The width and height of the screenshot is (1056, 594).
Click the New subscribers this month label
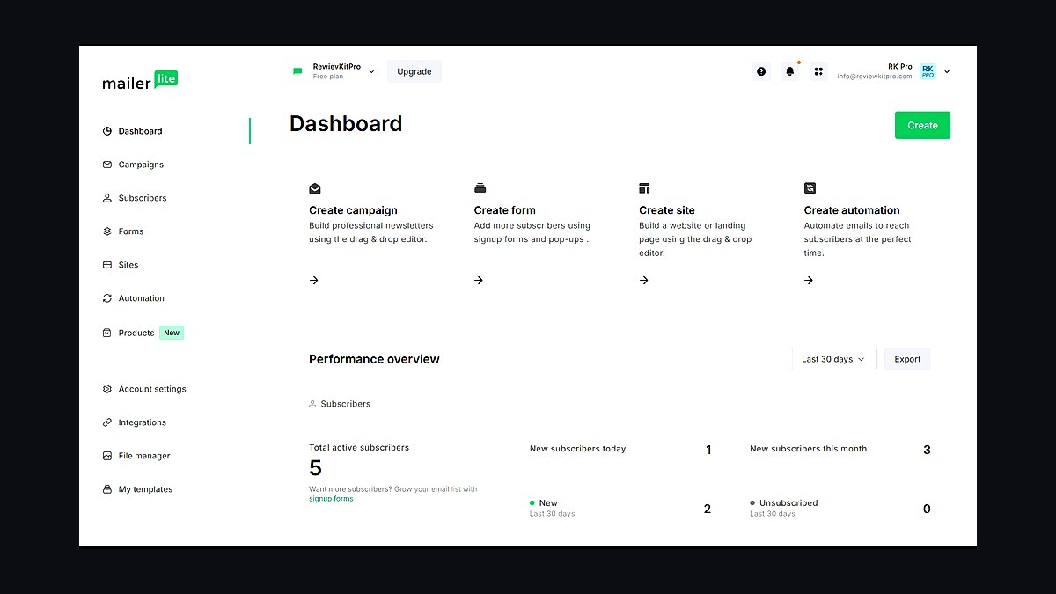pos(808,449)
